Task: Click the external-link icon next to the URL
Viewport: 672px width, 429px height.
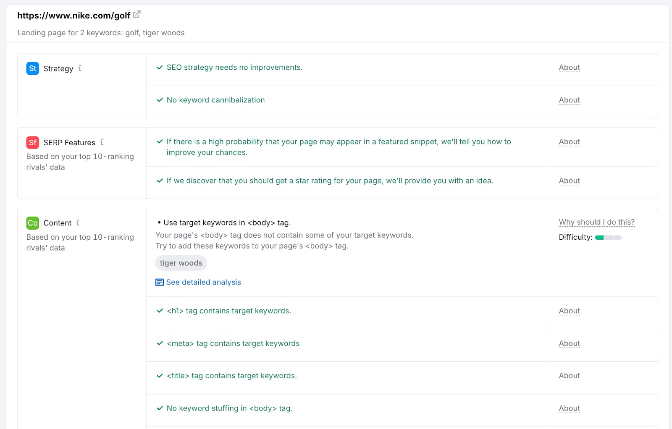Action: [136, 14]
